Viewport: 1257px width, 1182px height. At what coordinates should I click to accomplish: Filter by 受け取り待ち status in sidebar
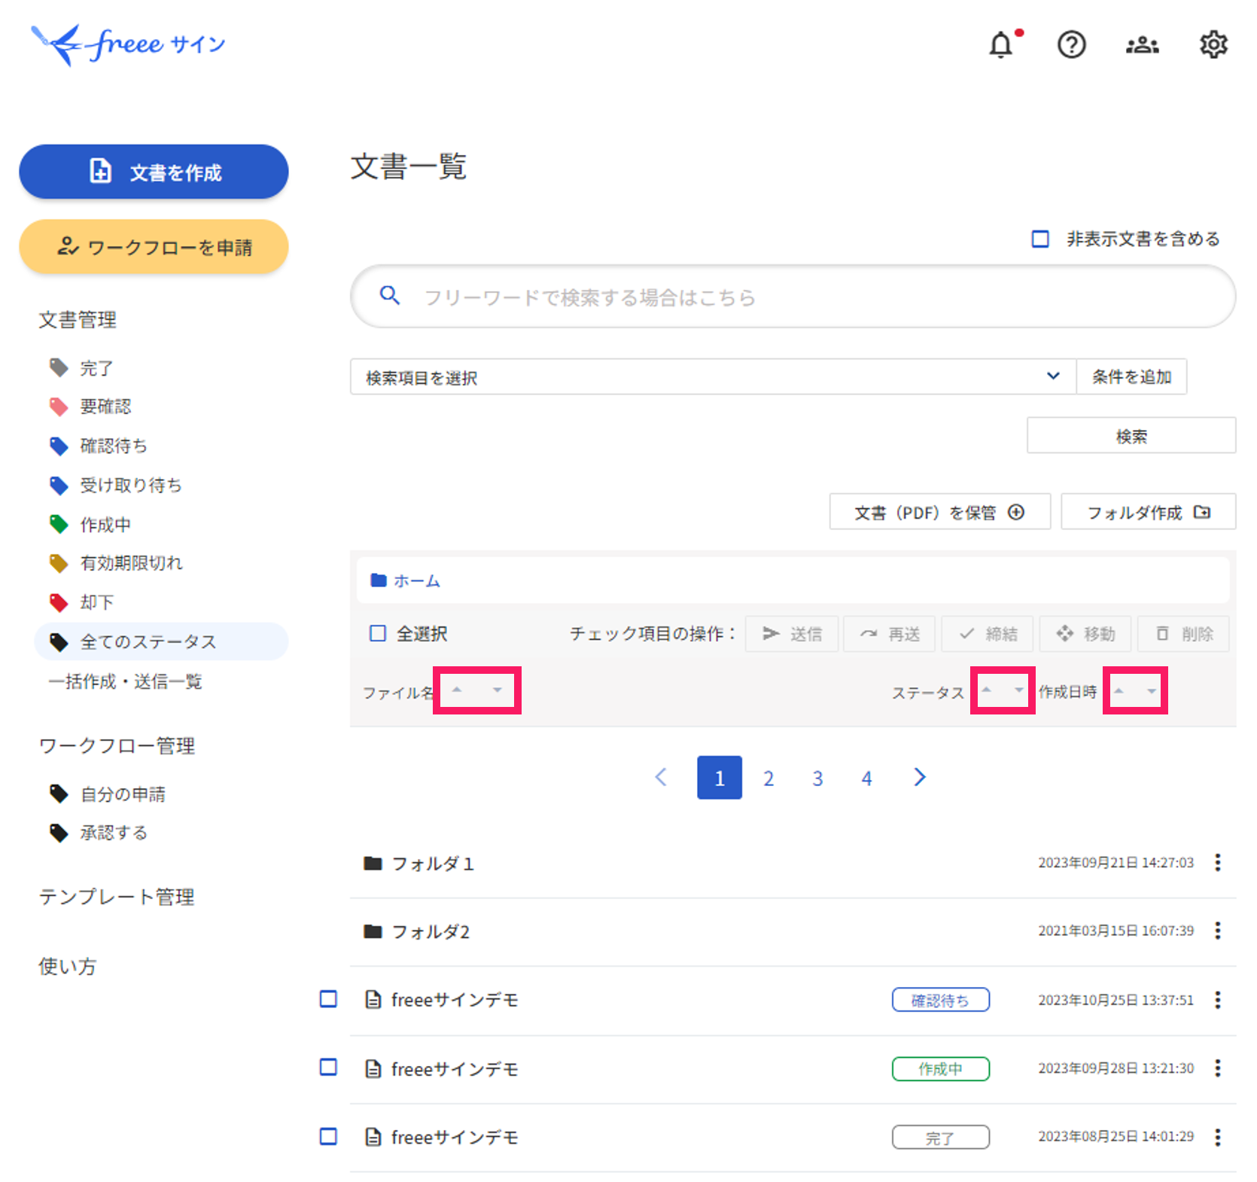tap(130, 485)
